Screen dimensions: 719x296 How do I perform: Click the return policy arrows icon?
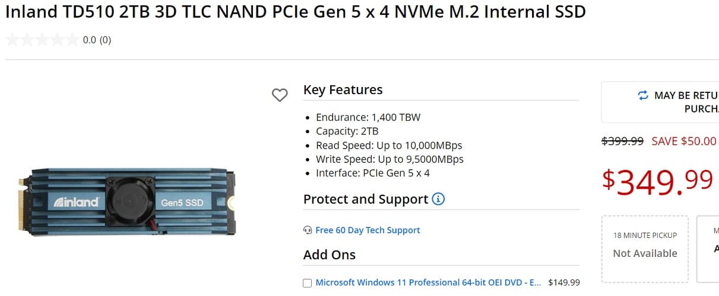click(643, 95)
